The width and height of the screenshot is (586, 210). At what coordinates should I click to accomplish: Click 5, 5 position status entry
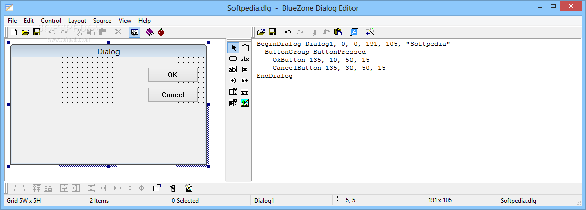[x=350, y=200]
